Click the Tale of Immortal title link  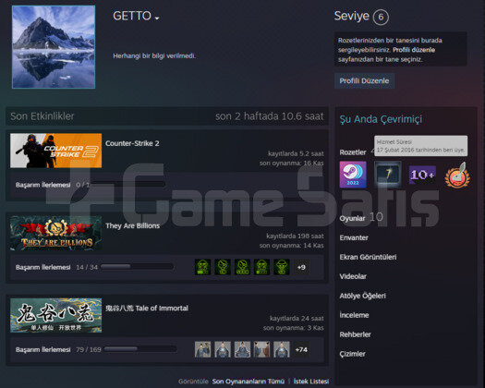147,309
